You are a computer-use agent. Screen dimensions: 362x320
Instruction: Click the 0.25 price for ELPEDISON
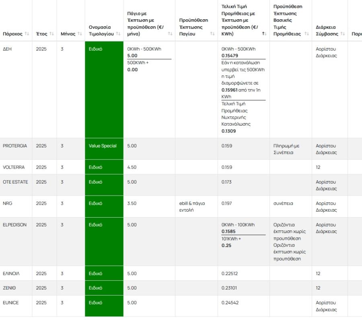[x=226, y=245]
